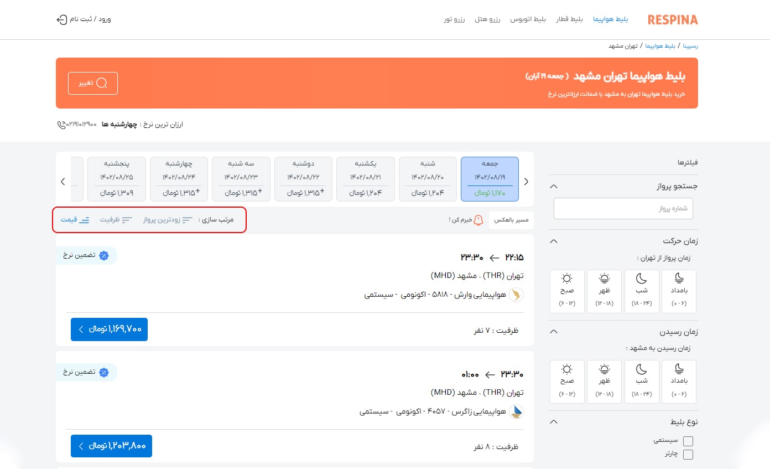770x469 pixels.
Task: Collapse the زمان رسیدن filter section
Action: tap(553, 331)
